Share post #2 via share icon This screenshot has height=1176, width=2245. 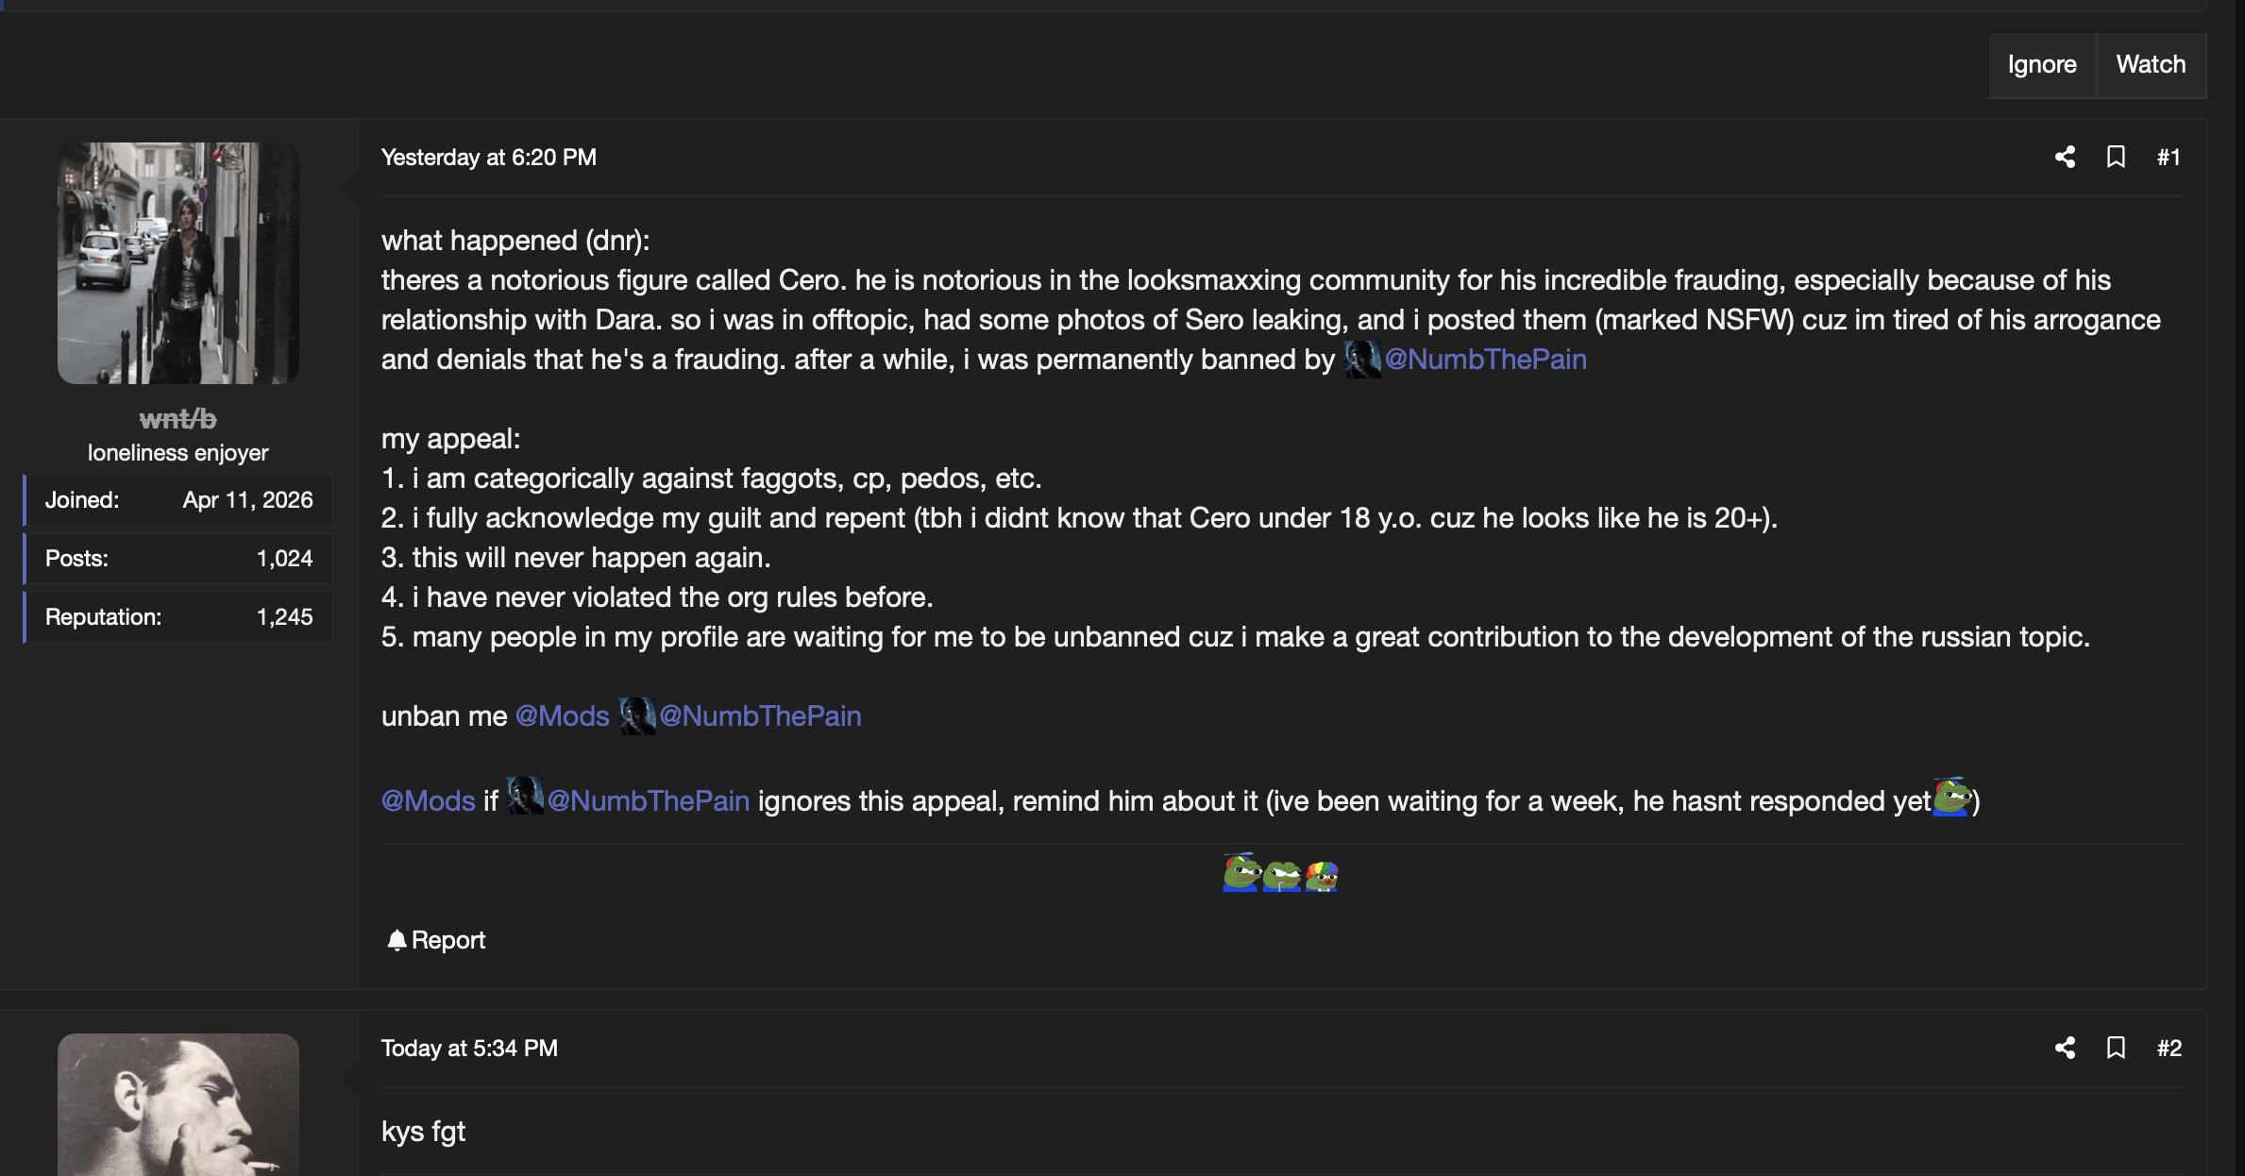[x=2065, y=1048]
